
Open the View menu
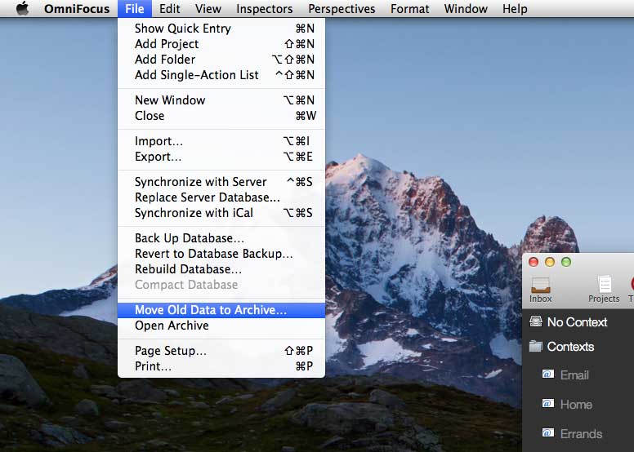click(x=208, y=8)
